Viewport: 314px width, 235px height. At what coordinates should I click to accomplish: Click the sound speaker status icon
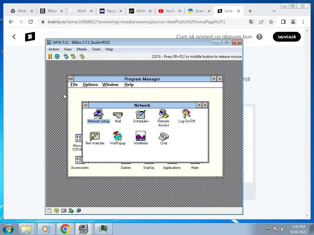[x=78, y=211]
